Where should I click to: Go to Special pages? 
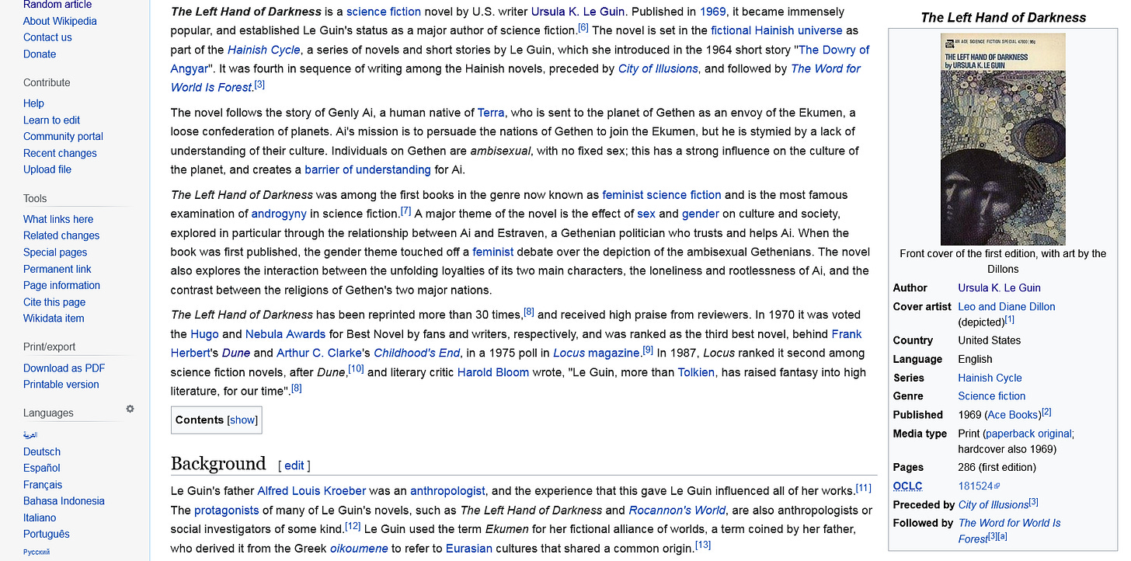coord(55,253)
